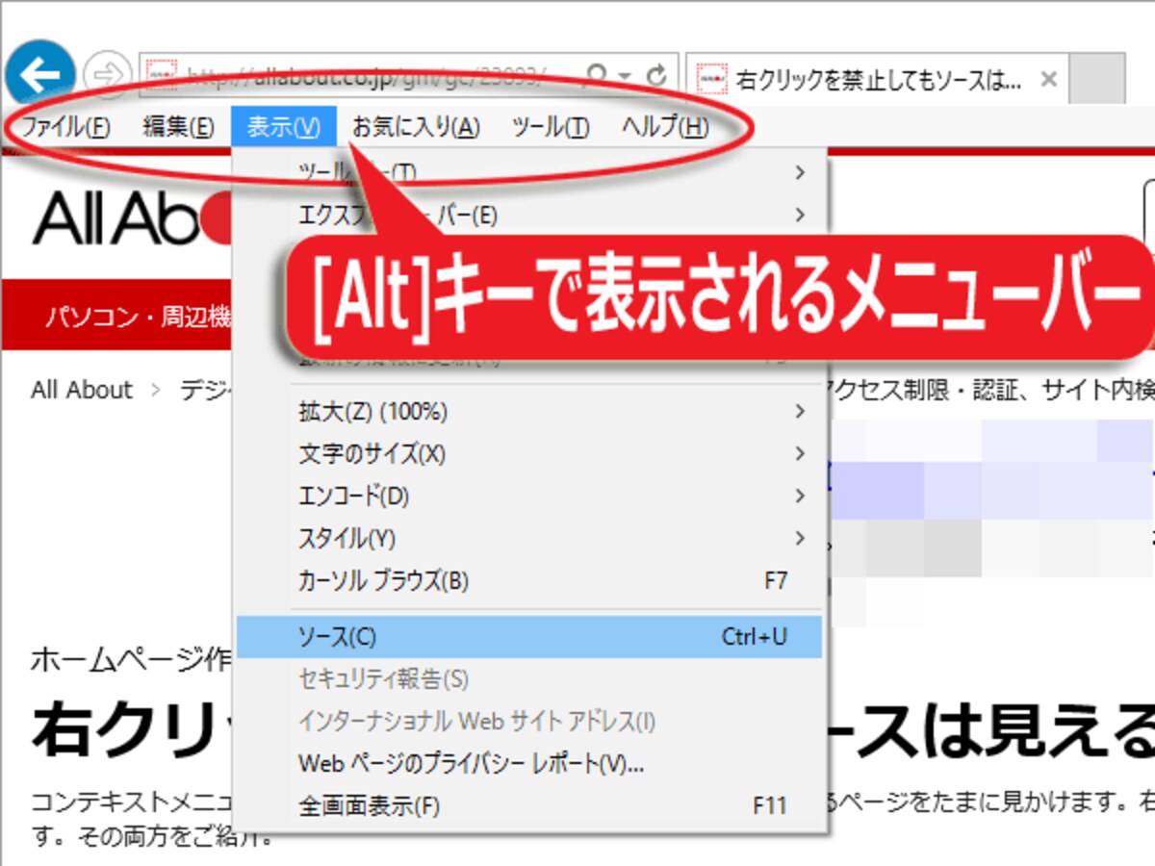This screenshot has width=1155, height=866.
Task: Choose 全画面表示(F) menu item
Action: 529,806
